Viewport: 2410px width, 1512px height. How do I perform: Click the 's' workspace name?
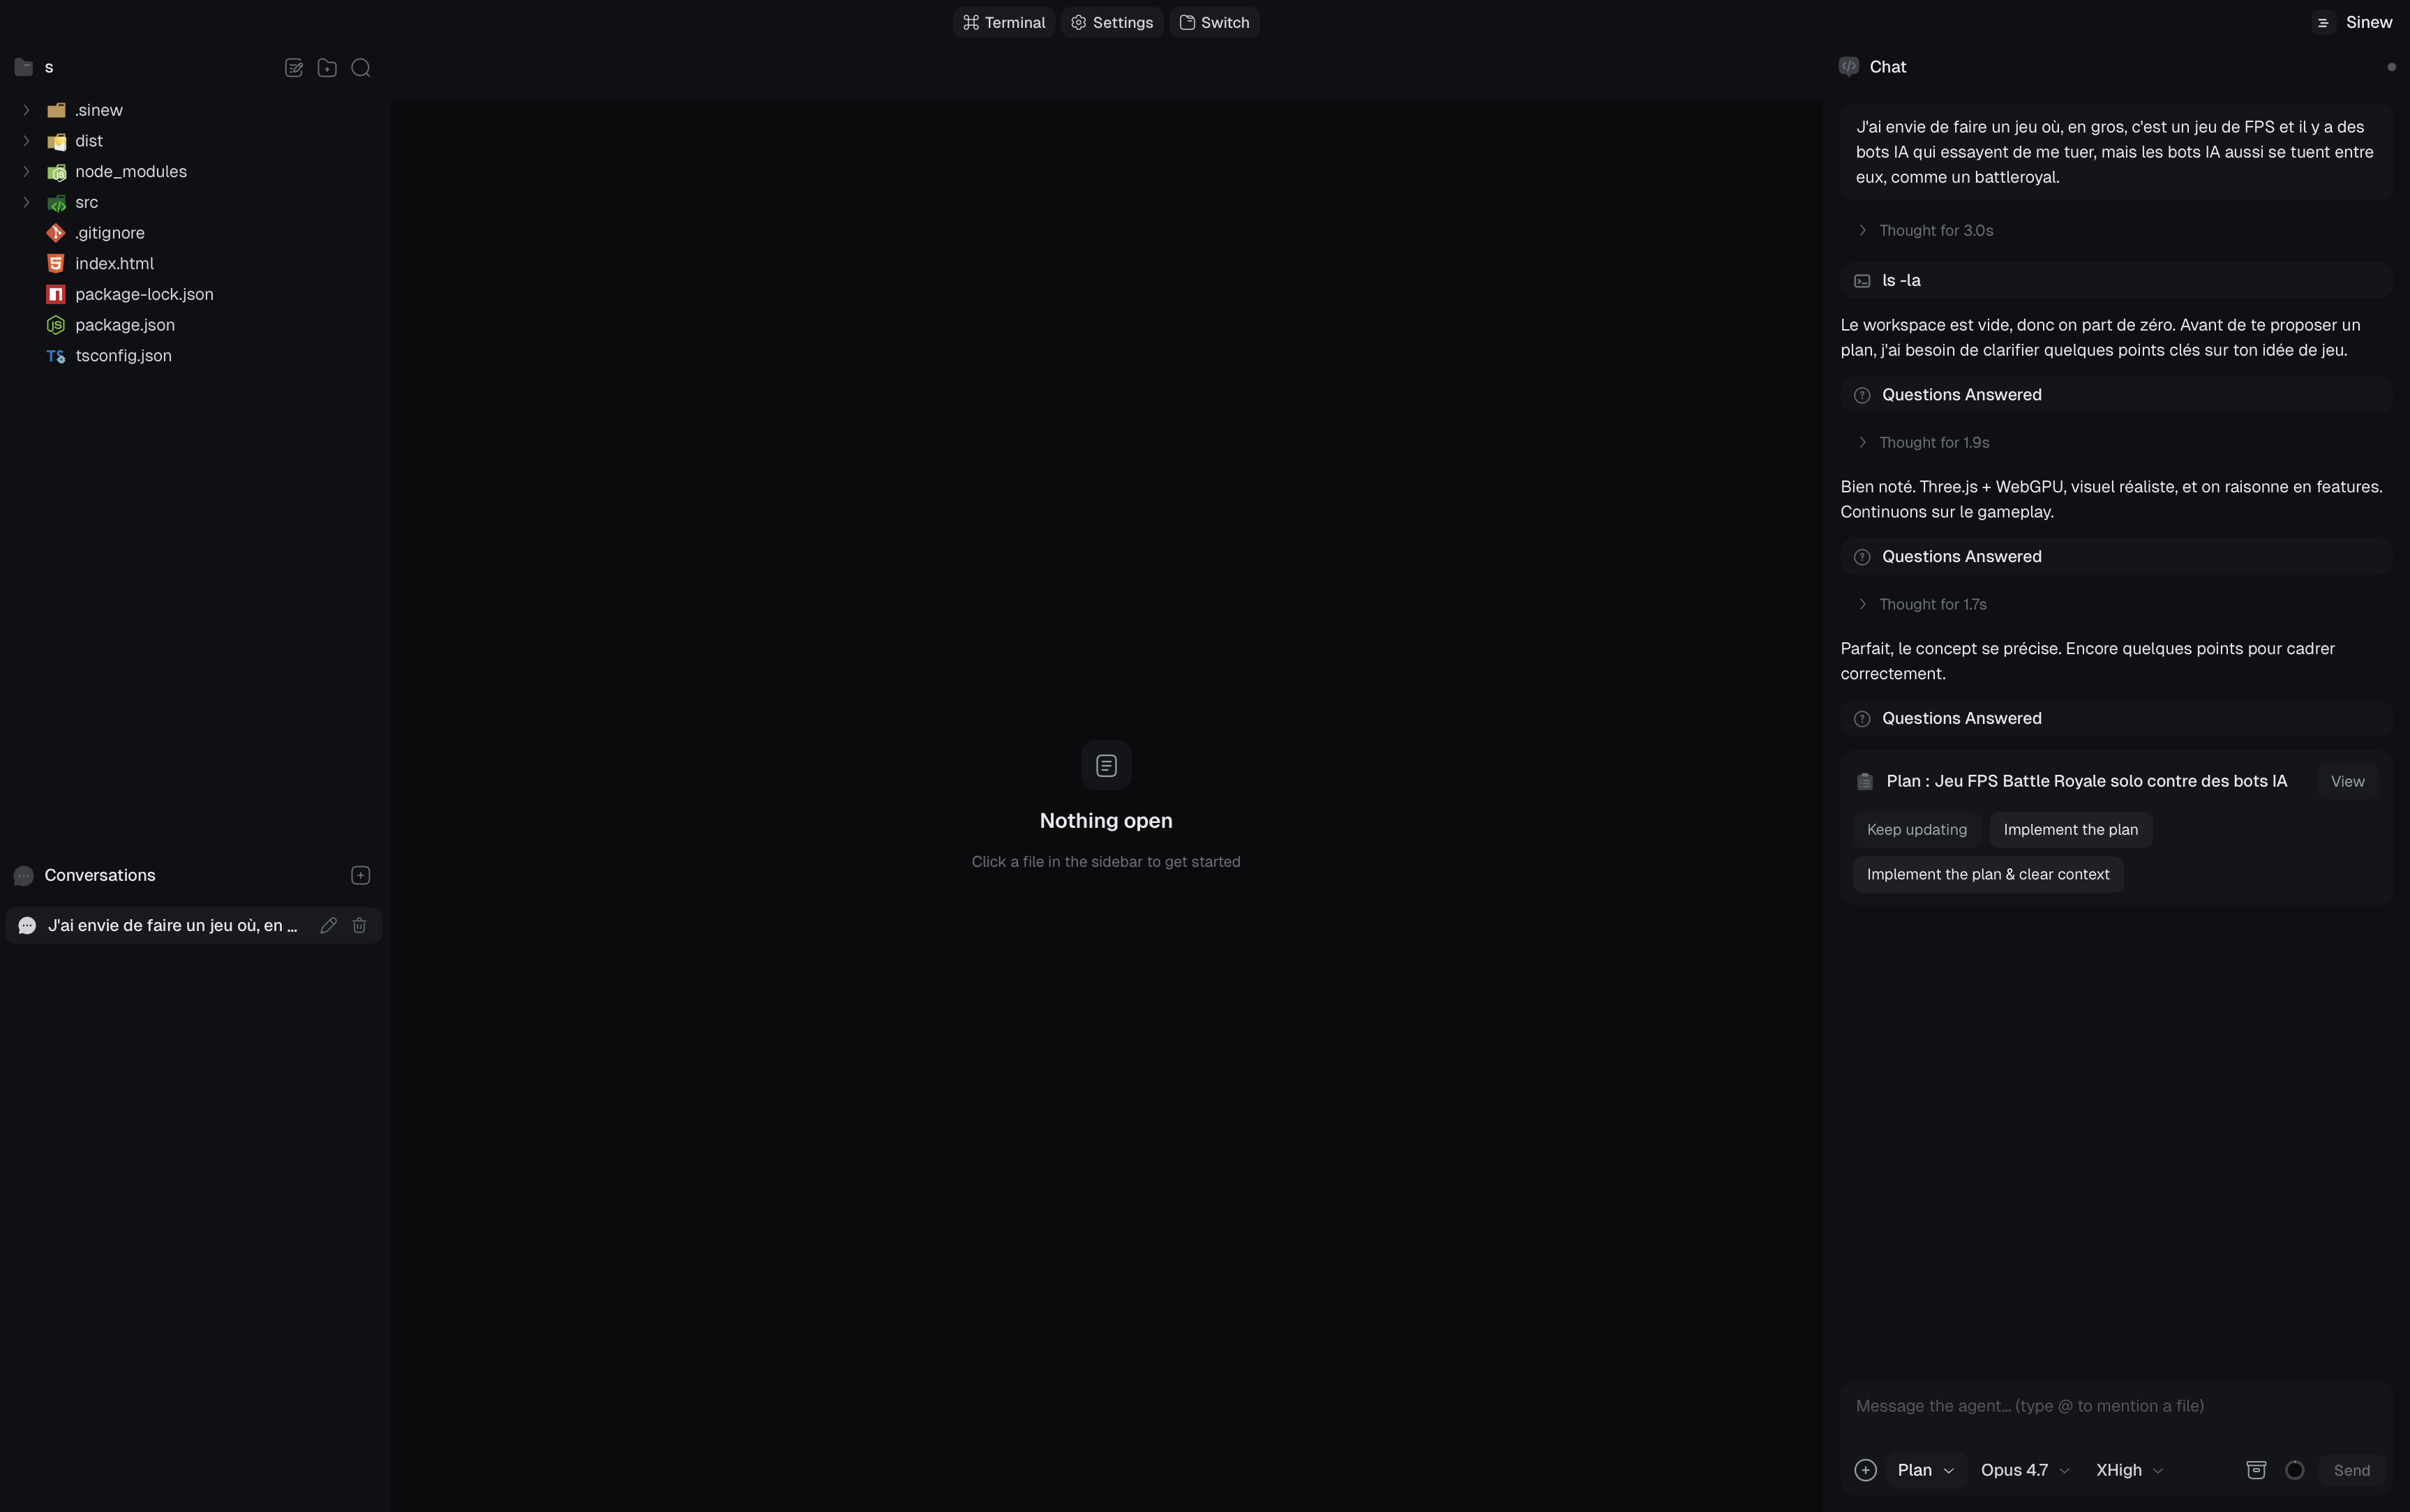pos(49,67)
